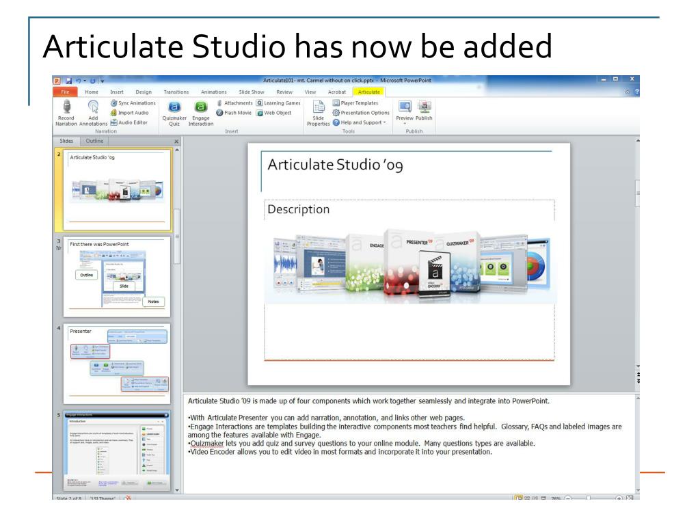This screenshot has height=525, width=700.
Task: Click the PowerPoint application logo icon
Action: coord(57,81)
